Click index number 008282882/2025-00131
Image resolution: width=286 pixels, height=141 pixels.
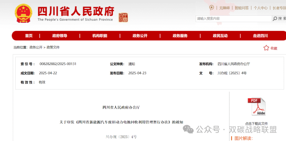[x=58, y=64]
